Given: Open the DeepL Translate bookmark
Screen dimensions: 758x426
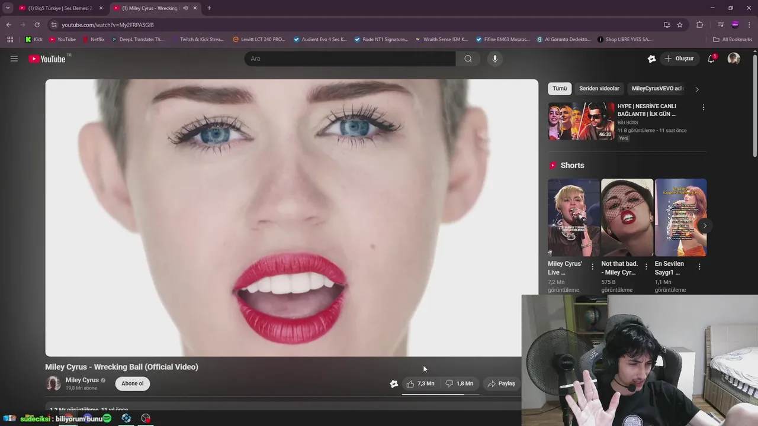Looking at the screenshot, I should point(137,40).
